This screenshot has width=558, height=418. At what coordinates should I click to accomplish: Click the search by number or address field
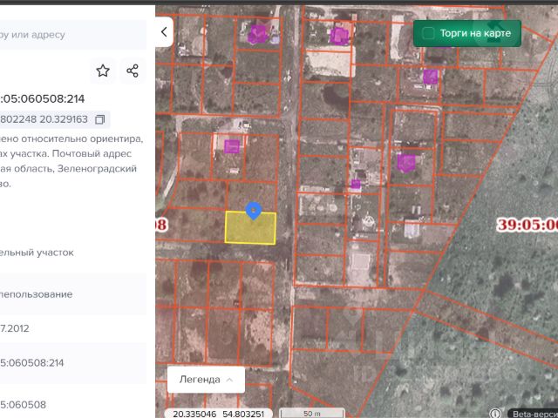click(70, 35)
